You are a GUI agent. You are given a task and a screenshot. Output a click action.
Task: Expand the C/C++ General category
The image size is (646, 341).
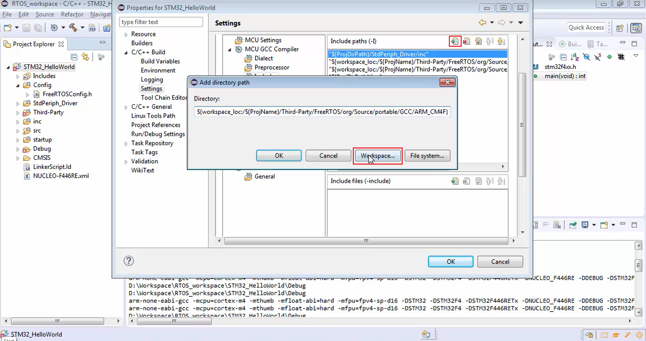pos(126,107)
